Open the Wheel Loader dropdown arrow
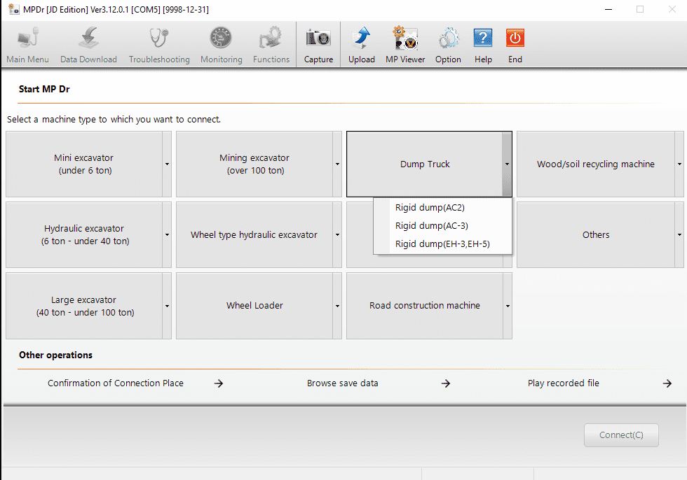Screen dimensions: 687x480 pos(337,306)
